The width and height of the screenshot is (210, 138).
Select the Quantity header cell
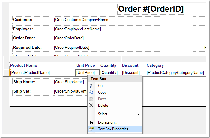coord(110,66)
